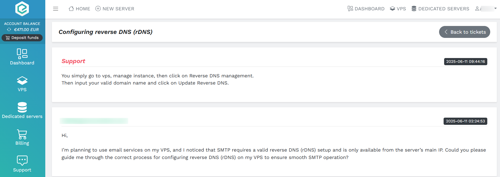This screenshot has width=500, height=177.
Task: Click timestamp 2025-06-11 02:24:53
Action: [465, 121]
